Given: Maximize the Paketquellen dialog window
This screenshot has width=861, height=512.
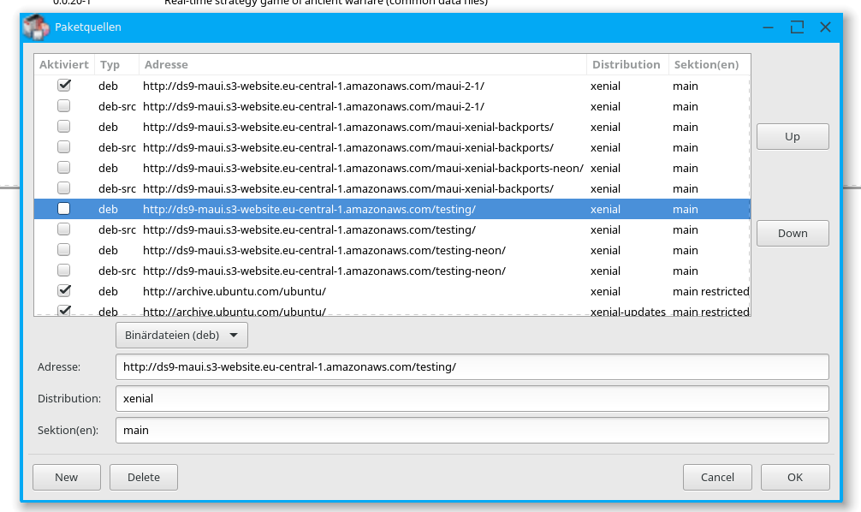Looking at the screenshot, I should (797, 27).
